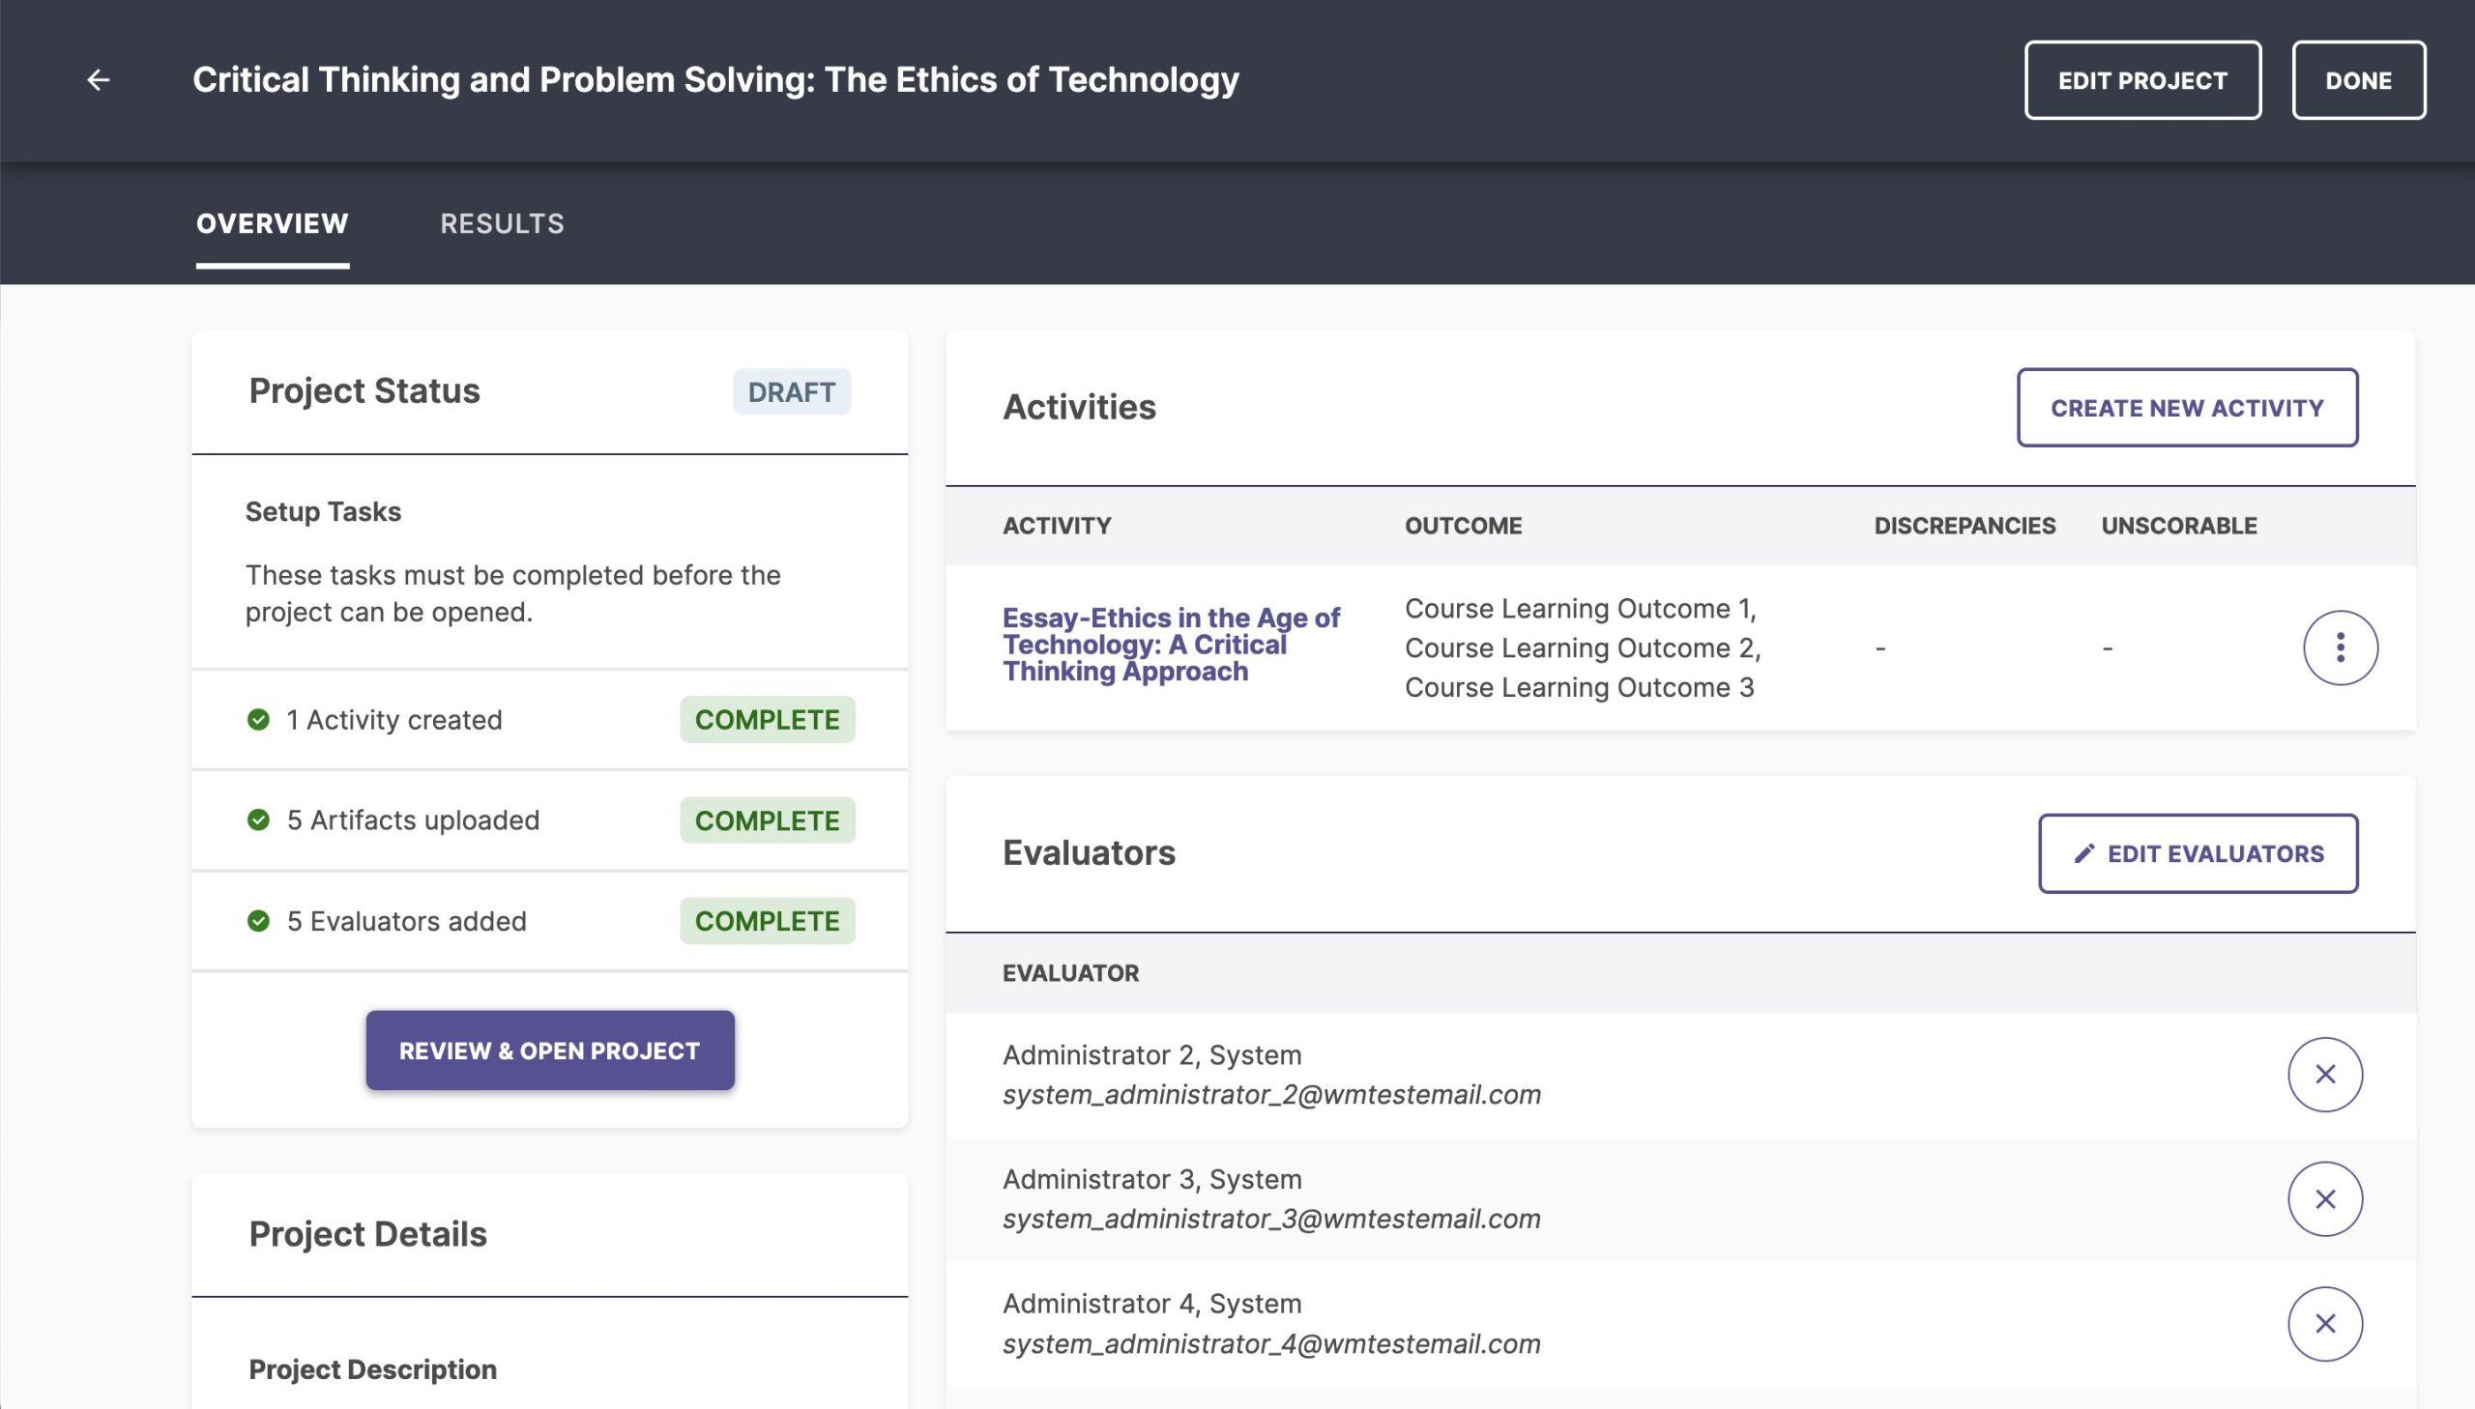Screen dimensions: 2475x1409
Task: Remove evaluator Administrator 2, System
Action: [2324, 1075]
